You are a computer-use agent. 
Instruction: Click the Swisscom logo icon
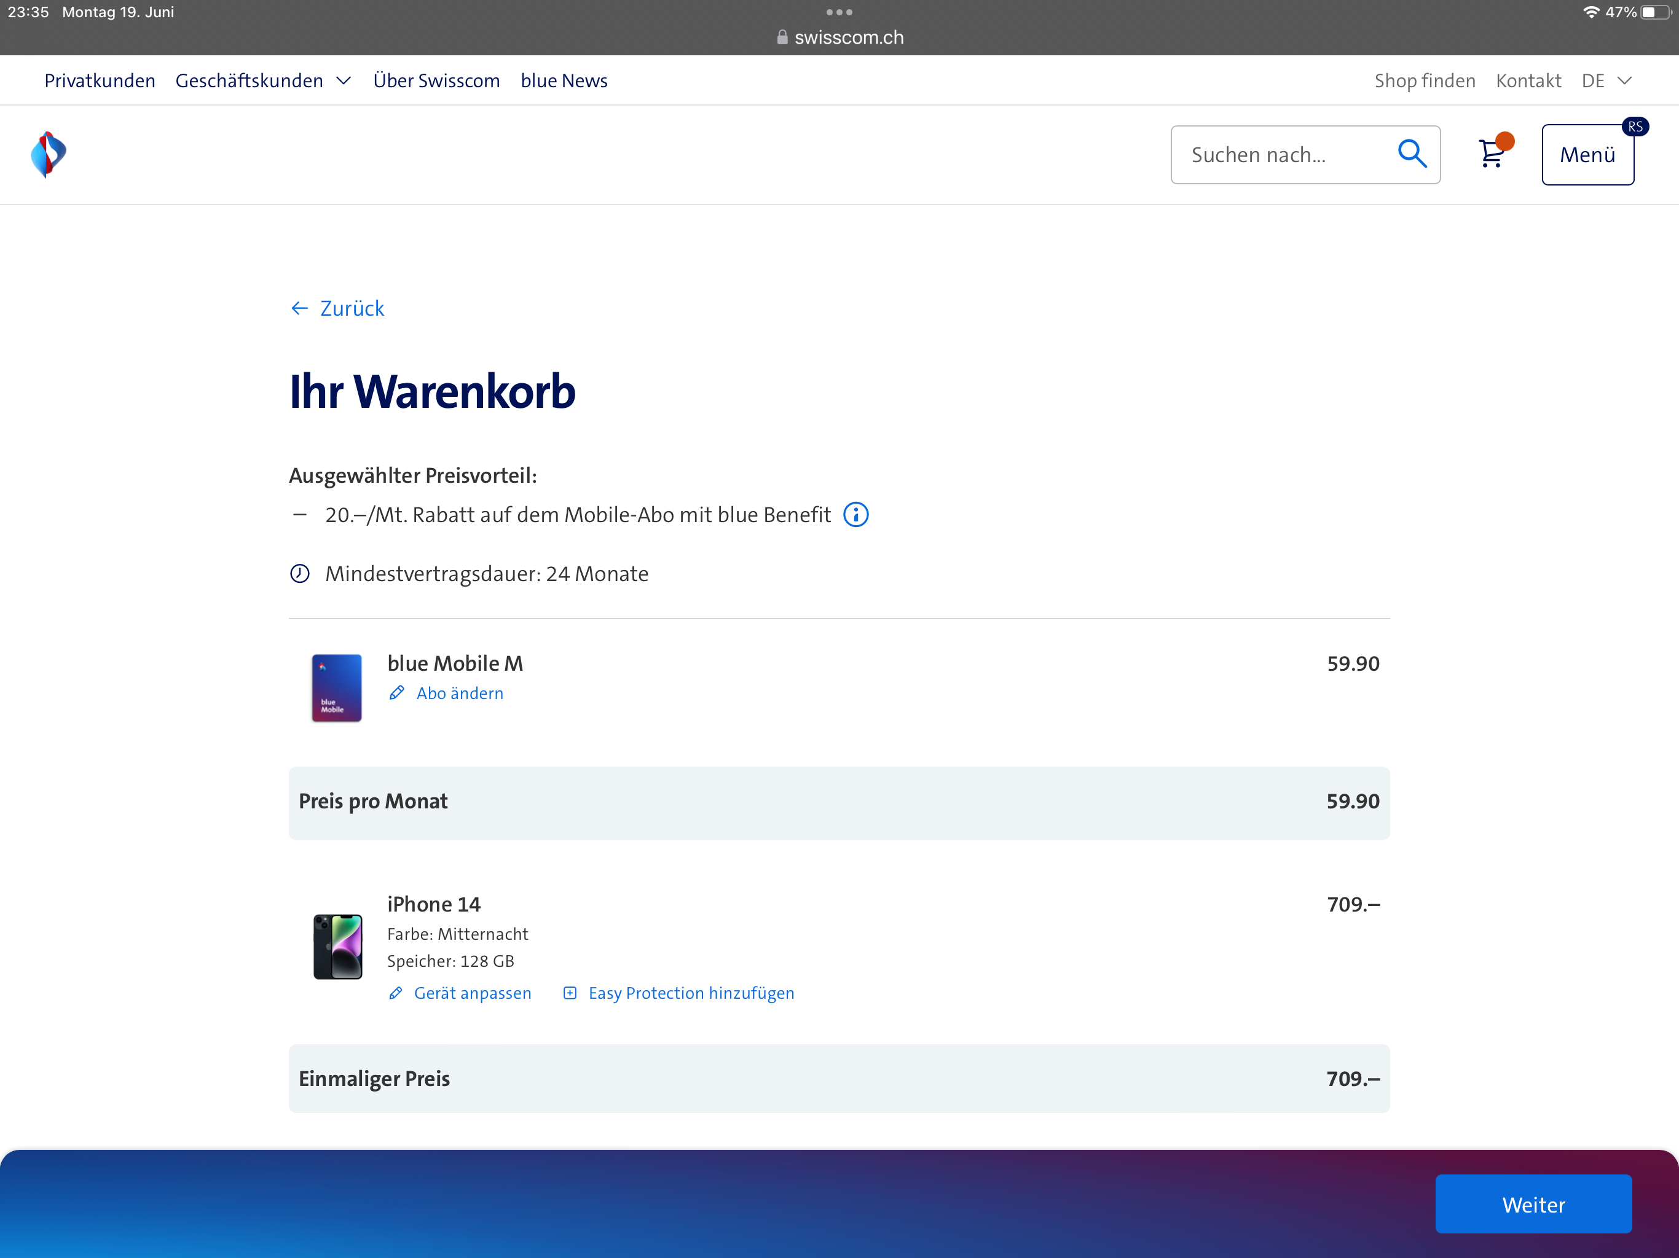[49, 155]
